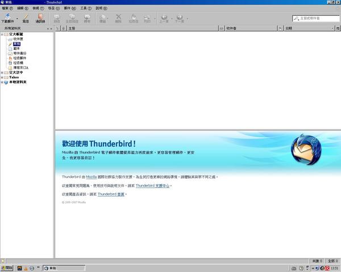
Task: Click the Thunderbird taskbar window button
Action: coord(64,268)
